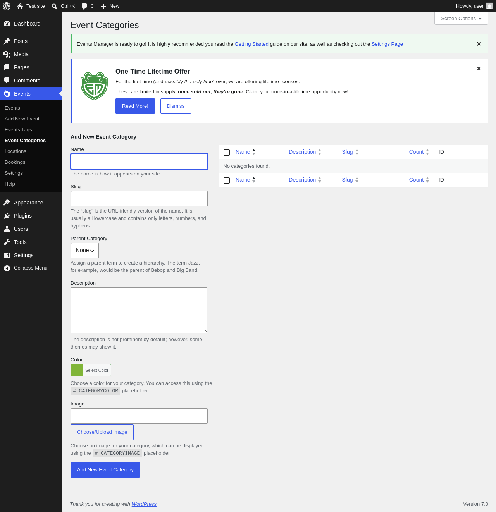Click the Posts pushpin icon
This screenshot has width=496, height=512.
pos(7,41)
